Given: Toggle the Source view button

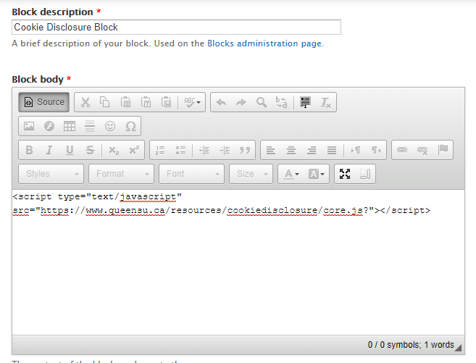Looking at the screenshot, I should click(x=44, y=102).
